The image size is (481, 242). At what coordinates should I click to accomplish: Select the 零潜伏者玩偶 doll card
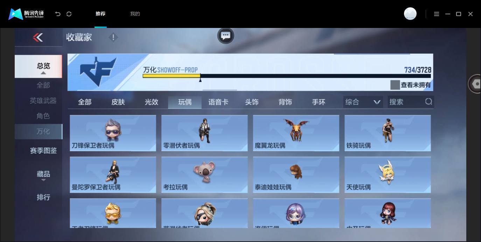click(x=204, y=133)
